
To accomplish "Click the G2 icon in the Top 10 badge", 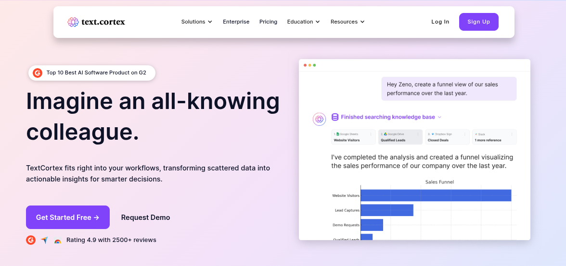I will coord(38,73).
